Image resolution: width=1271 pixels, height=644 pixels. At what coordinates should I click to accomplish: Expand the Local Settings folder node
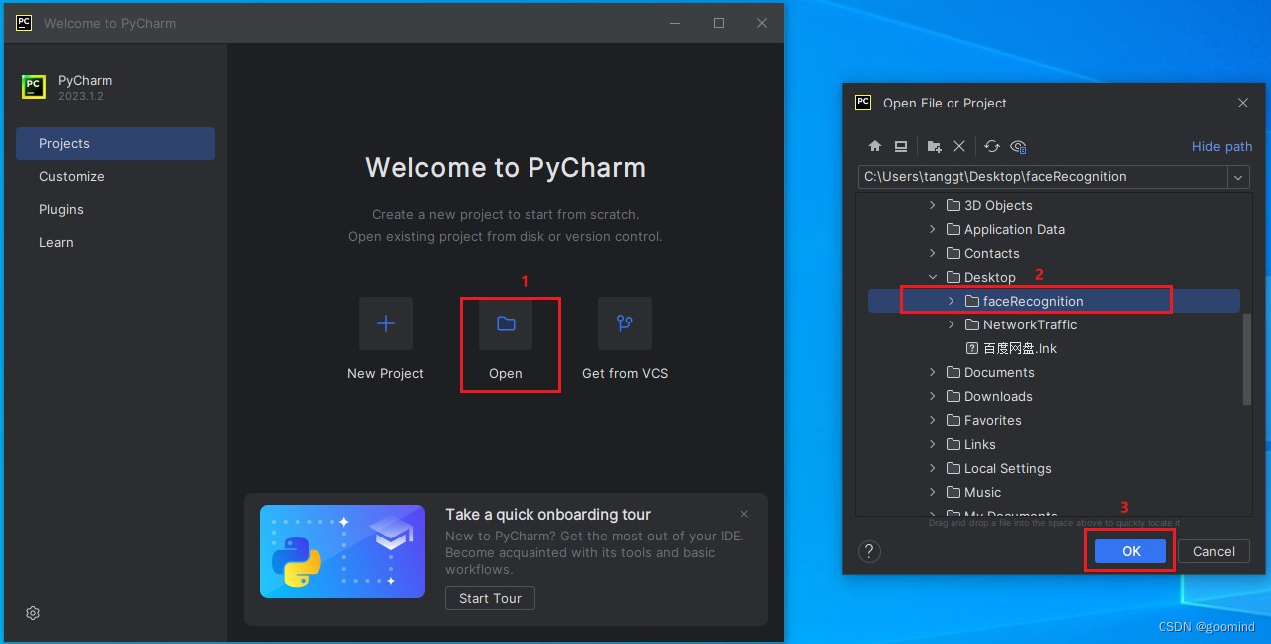pyautogui.click(x=933, y=468)
